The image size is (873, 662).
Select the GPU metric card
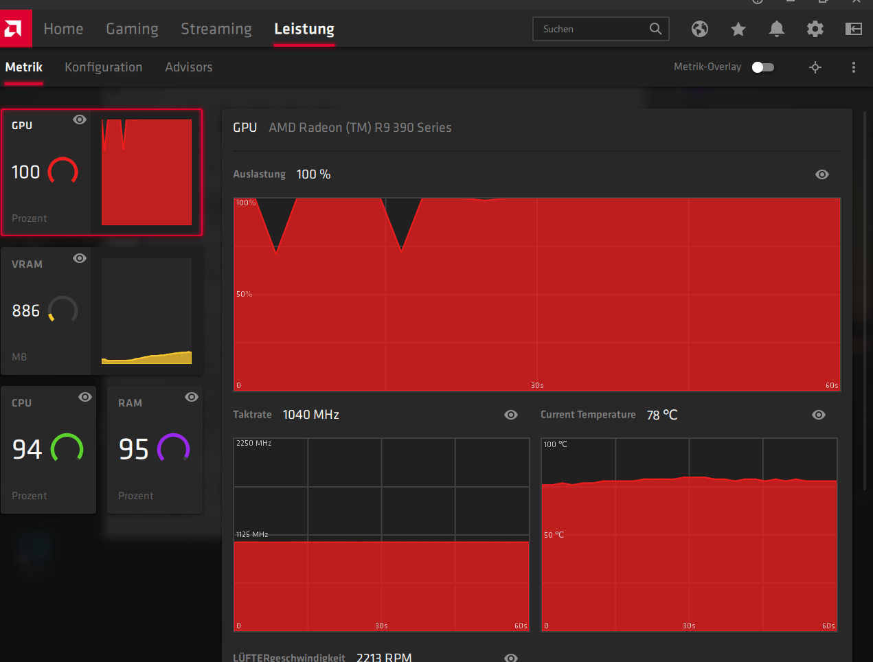(x=102, y=172)
